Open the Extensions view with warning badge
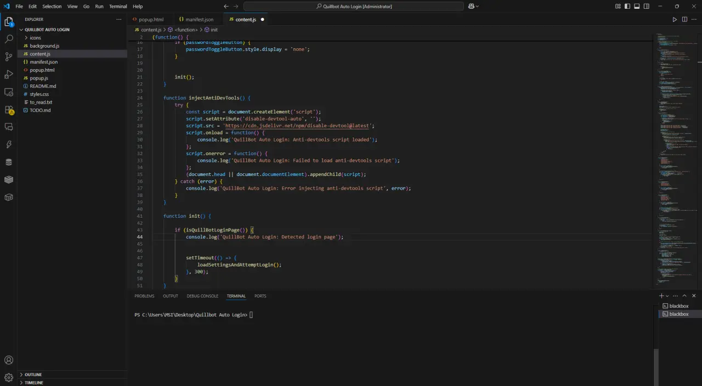The height and width of the screenshot is (386, 702). 9,110
